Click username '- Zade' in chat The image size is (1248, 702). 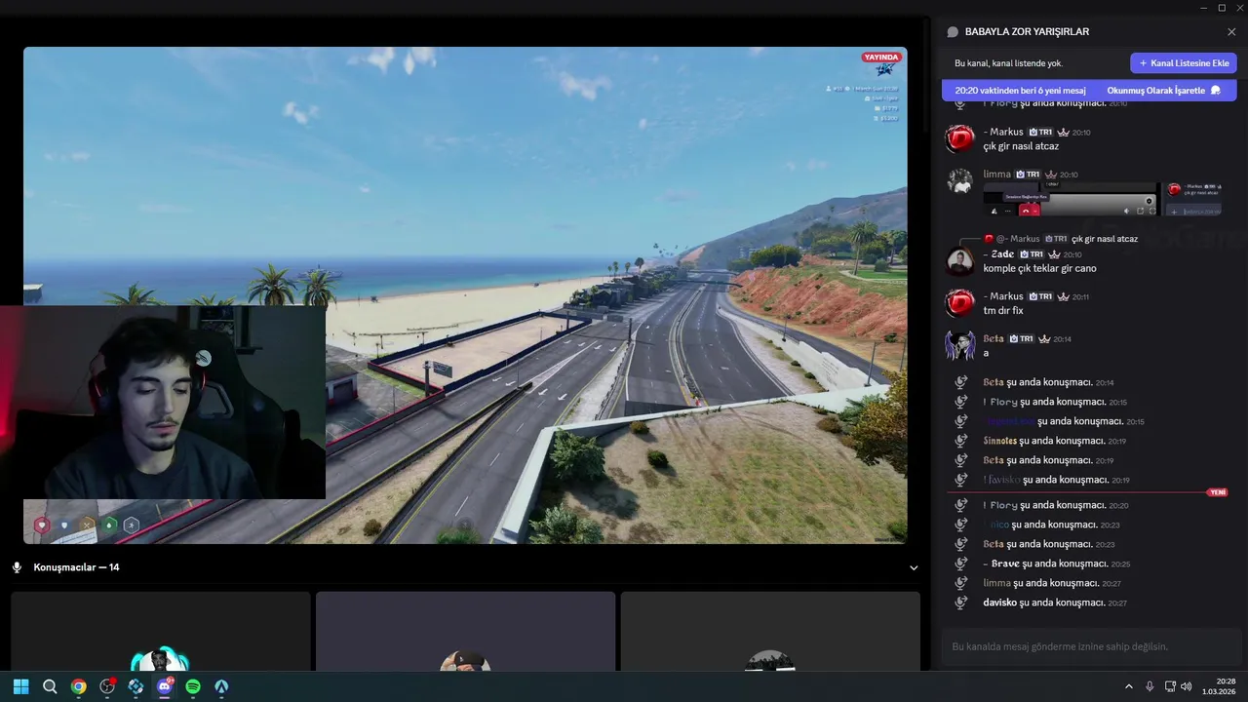(999, 254)
